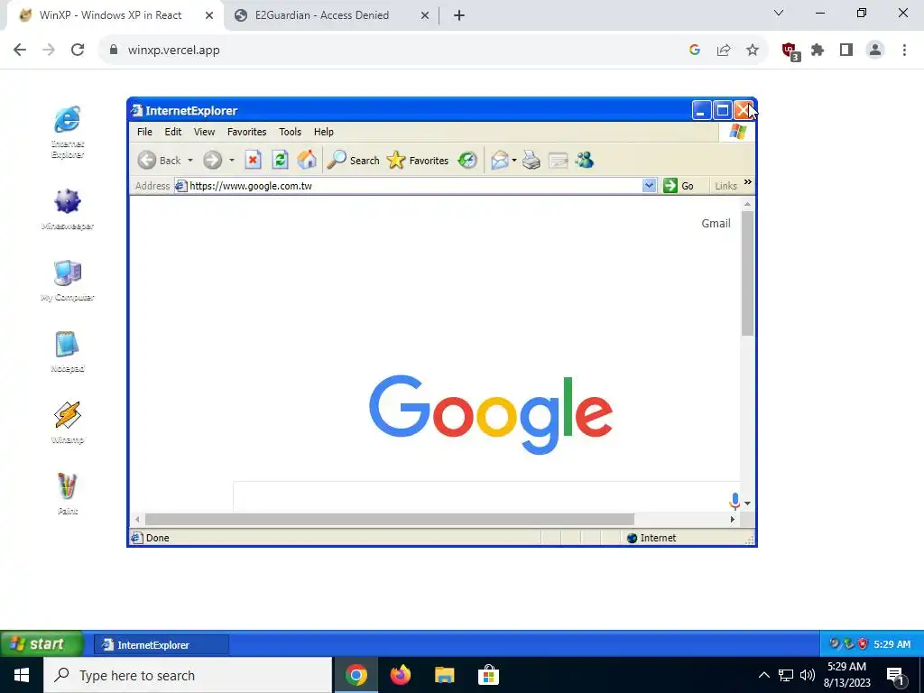Click the horizontal scrollbar thumb
924x693 pixels.
tap(390, 519)
